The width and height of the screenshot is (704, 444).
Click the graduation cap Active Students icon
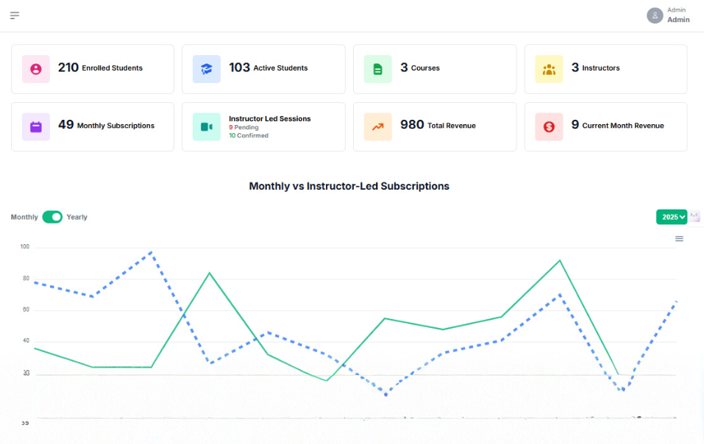pyautogui.click(x=207, y=69)
